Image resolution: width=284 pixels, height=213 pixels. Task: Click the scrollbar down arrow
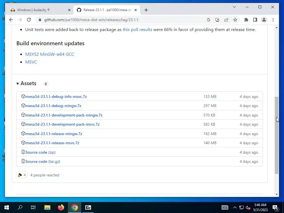point(277,194)
